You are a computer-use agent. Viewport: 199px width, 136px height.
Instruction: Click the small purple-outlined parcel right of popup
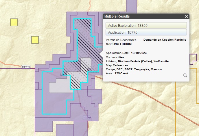[x=193, y=59]
